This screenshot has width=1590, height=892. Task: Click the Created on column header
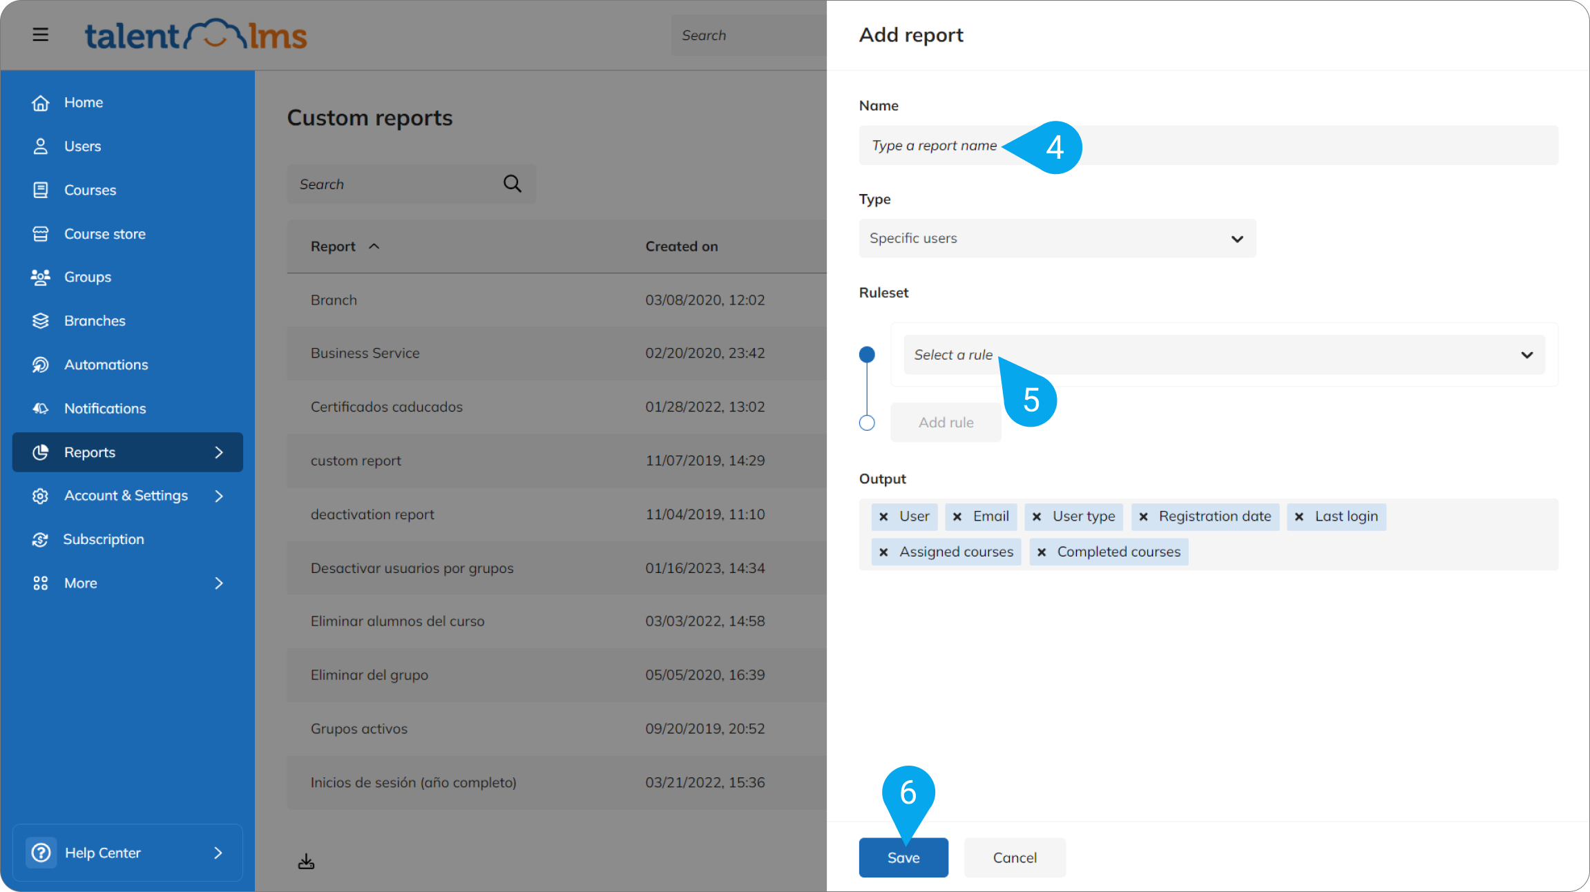[x=682, y=246]
